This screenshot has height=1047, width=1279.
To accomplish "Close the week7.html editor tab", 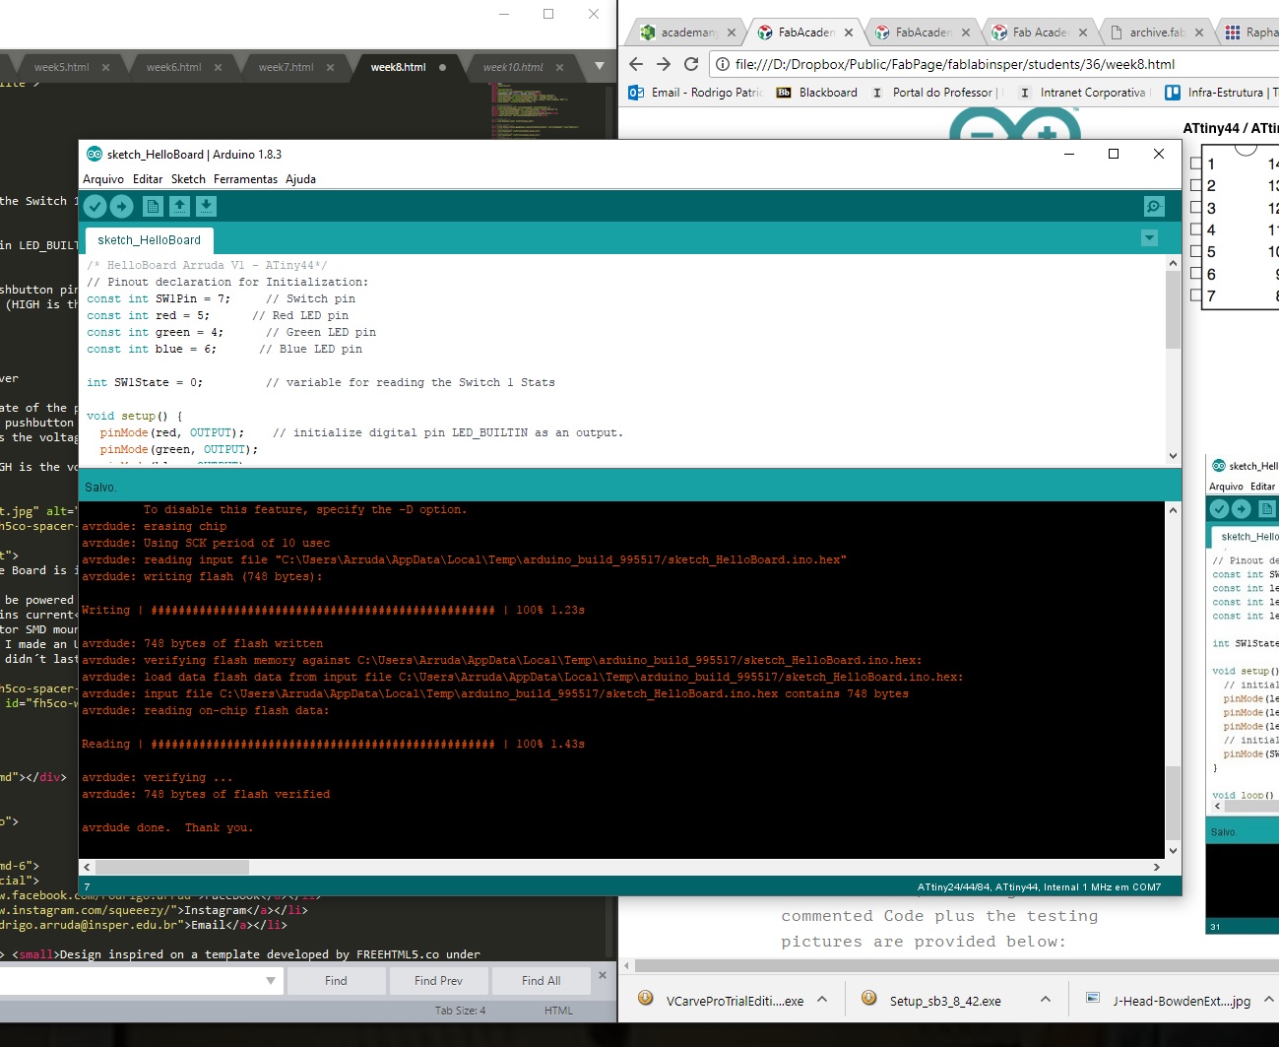I will point(330,68).
